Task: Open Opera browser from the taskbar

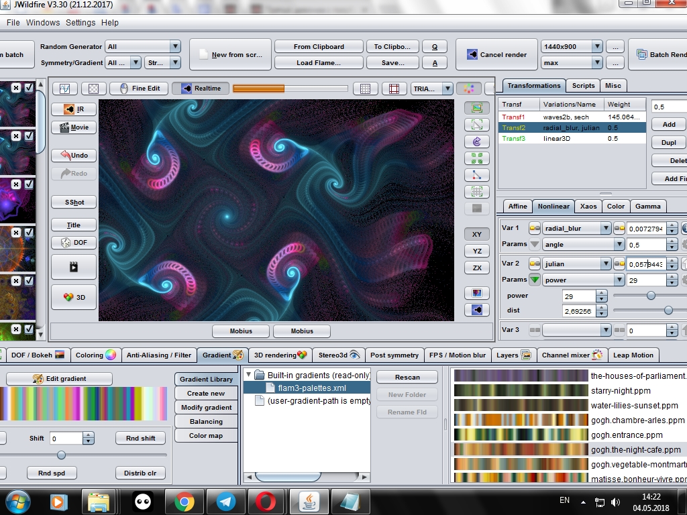Action: (x=267, y=502)
